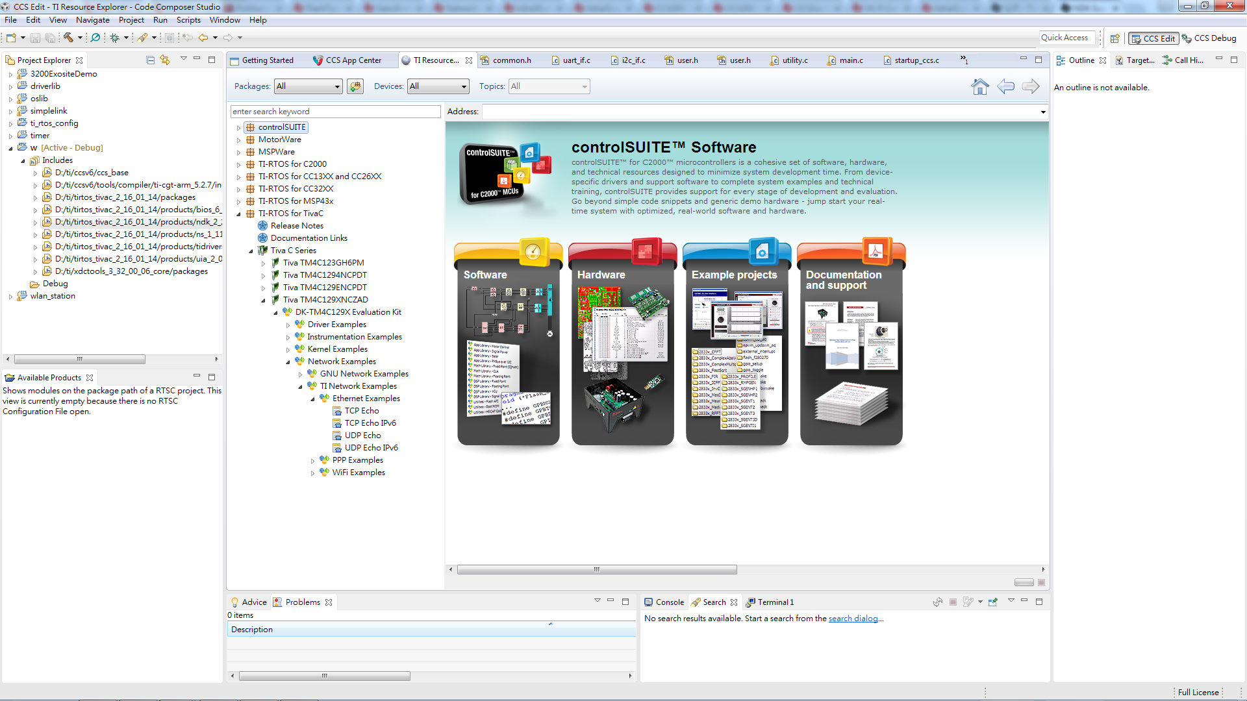Viewport: 1247px width, 701px height.
Task: Toggle the Pin Search view icon
Action: point(992,602)
